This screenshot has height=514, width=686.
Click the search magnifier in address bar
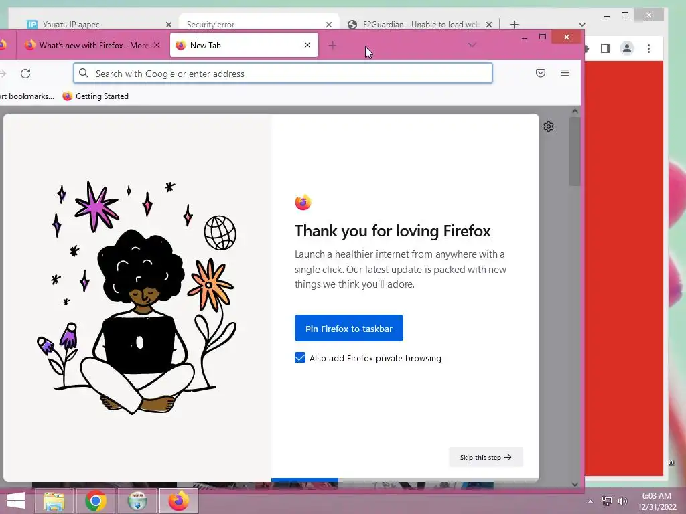[84, 74]
